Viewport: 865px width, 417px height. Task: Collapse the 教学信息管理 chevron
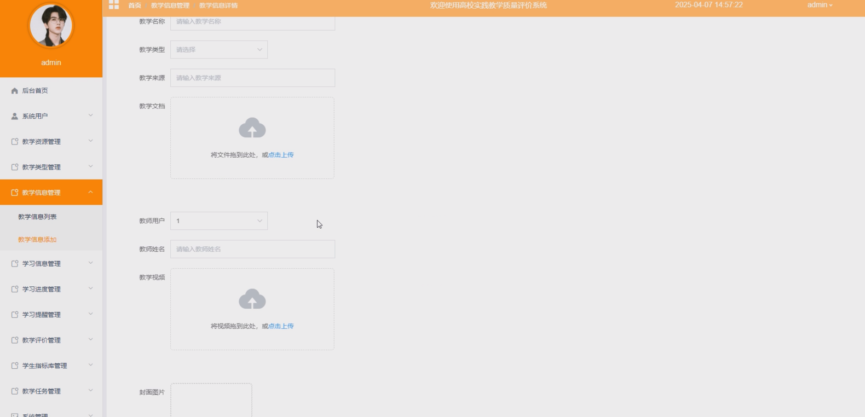(91, 192)
